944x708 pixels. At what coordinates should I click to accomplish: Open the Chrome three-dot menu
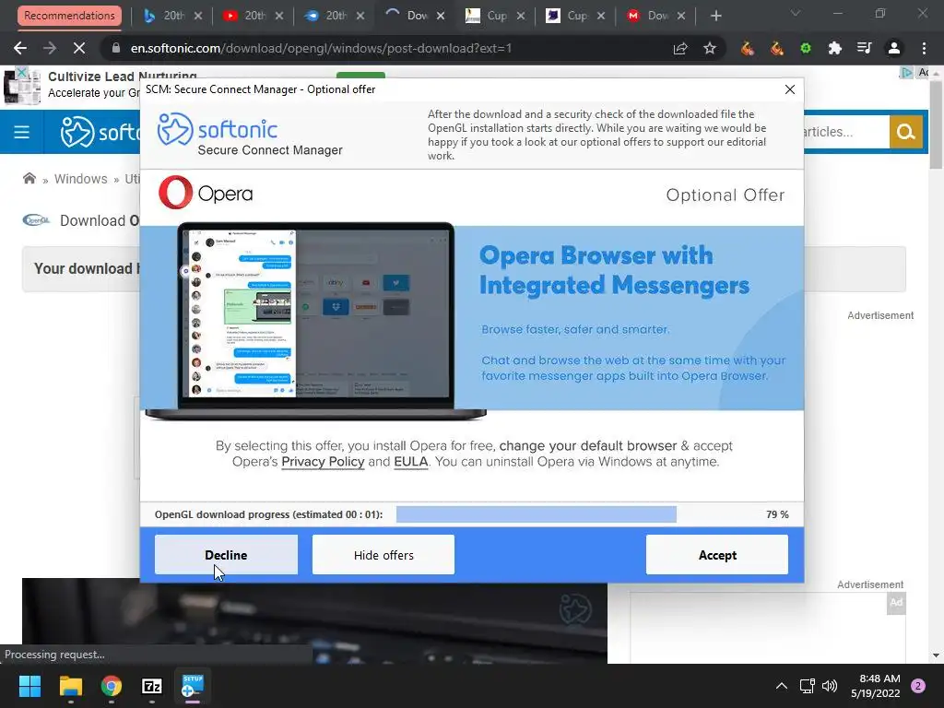pyautogui.click(x=924, y=48)
